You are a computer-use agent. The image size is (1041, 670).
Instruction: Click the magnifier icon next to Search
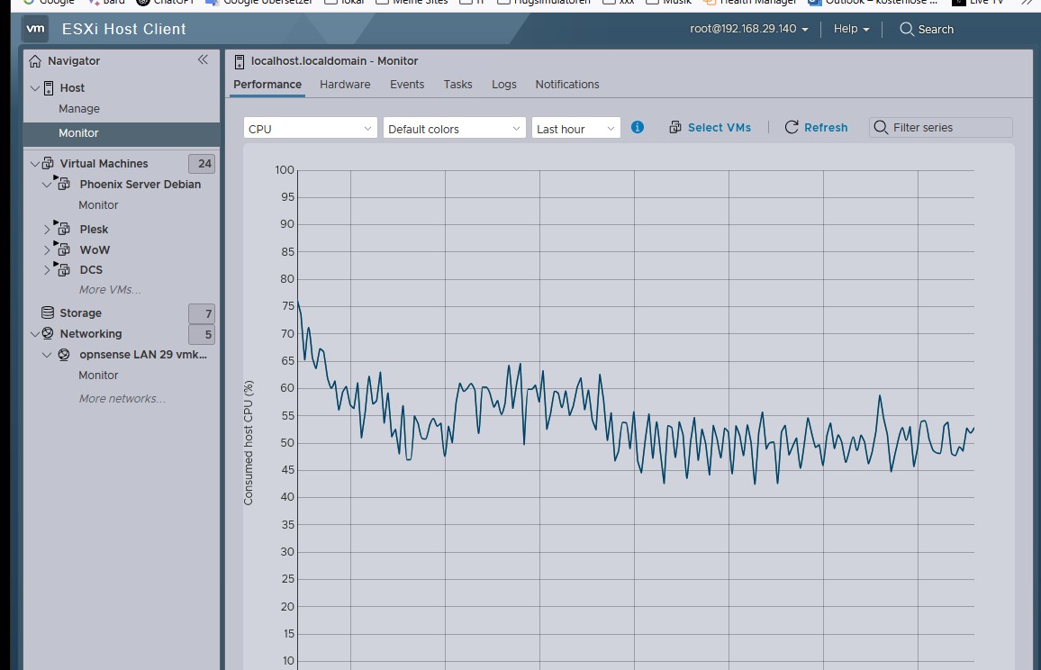pos(907,29)
